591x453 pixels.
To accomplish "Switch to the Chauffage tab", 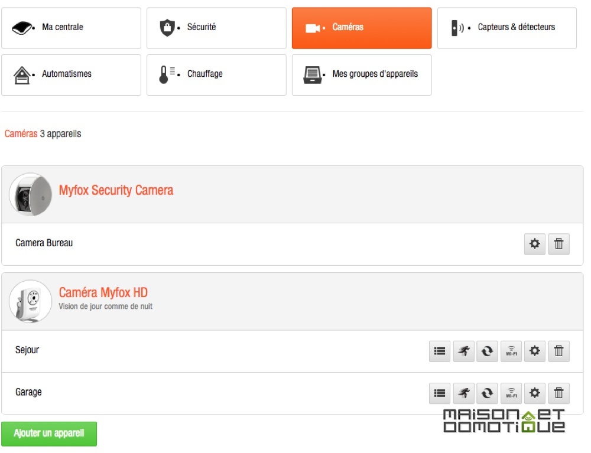I will point(216,75).
